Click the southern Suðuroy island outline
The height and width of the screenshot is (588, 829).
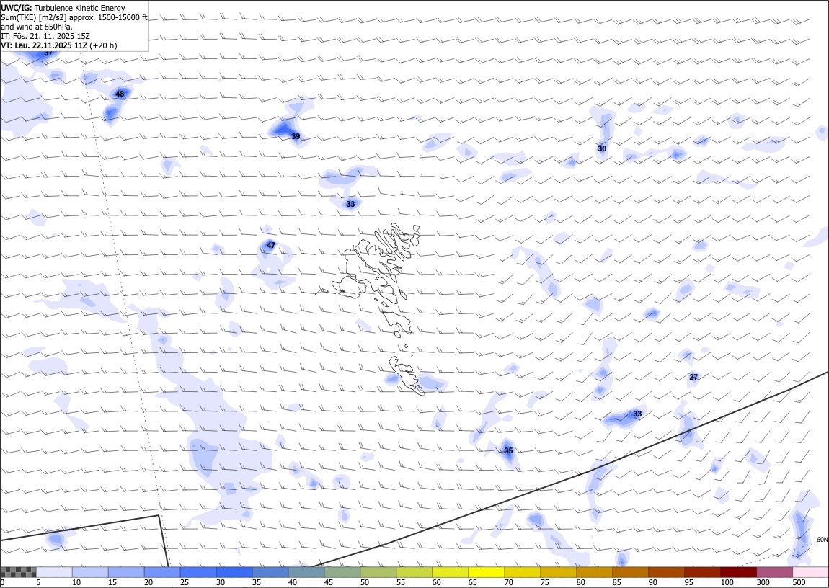coord(407,376)
